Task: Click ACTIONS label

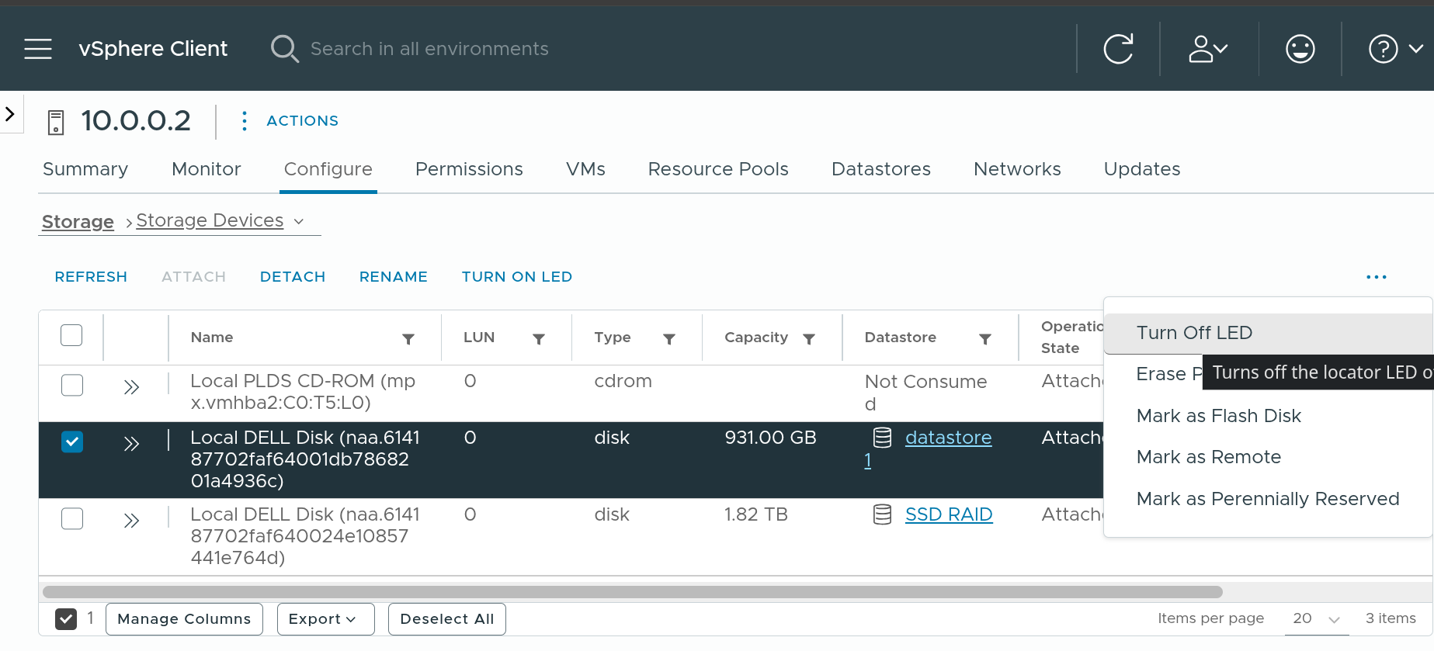Action: point(303,121)
